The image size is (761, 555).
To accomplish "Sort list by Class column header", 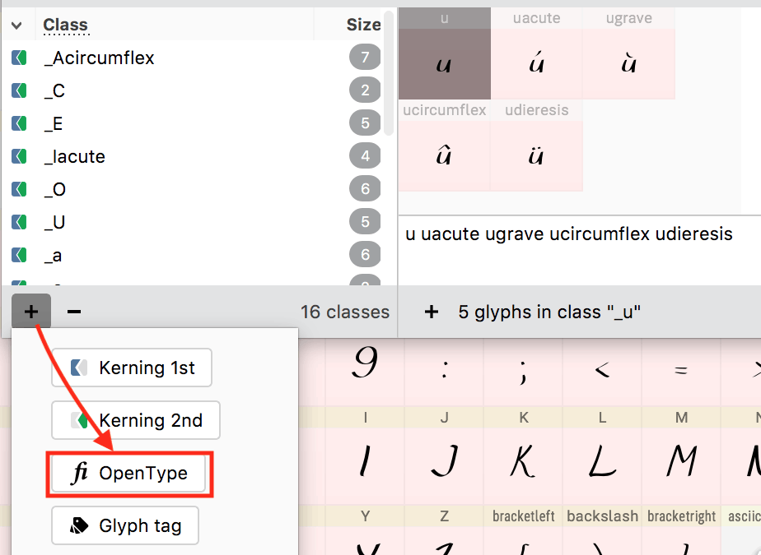I will 66,25.
